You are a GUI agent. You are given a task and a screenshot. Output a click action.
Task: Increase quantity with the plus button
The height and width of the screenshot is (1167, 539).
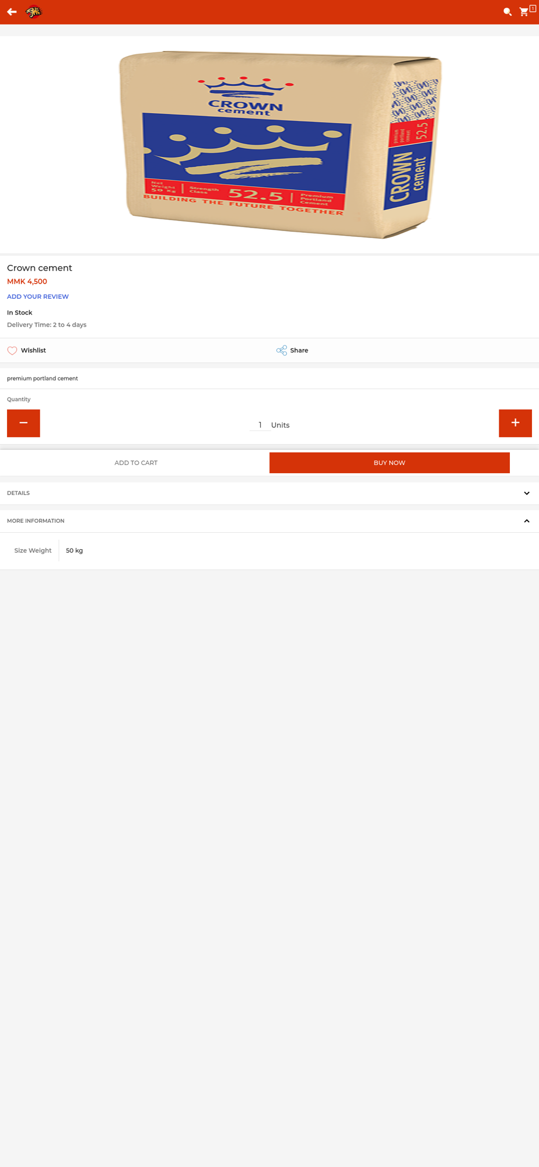point(515,423)
